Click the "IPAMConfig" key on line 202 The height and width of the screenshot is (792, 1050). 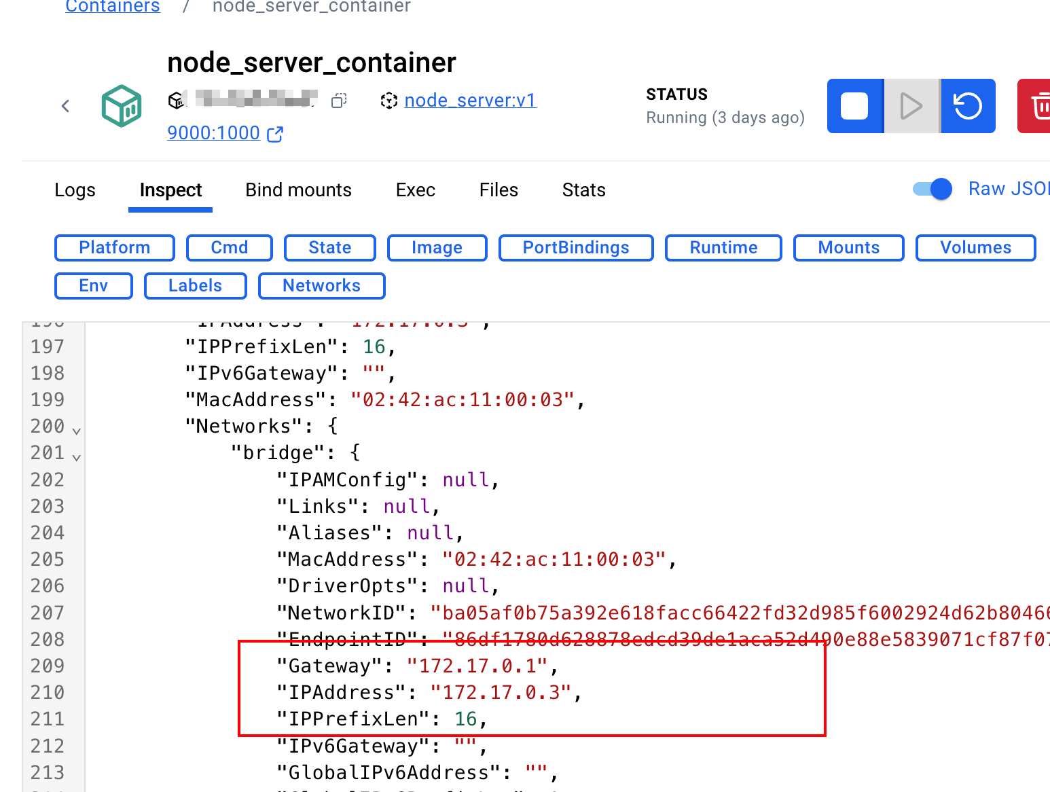[x=346, y=480]
